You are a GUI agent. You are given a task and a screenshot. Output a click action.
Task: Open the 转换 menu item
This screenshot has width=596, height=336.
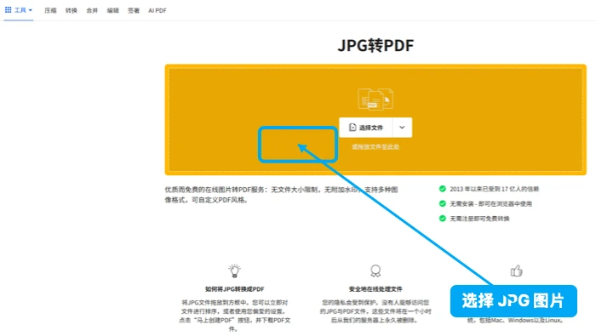71,10
